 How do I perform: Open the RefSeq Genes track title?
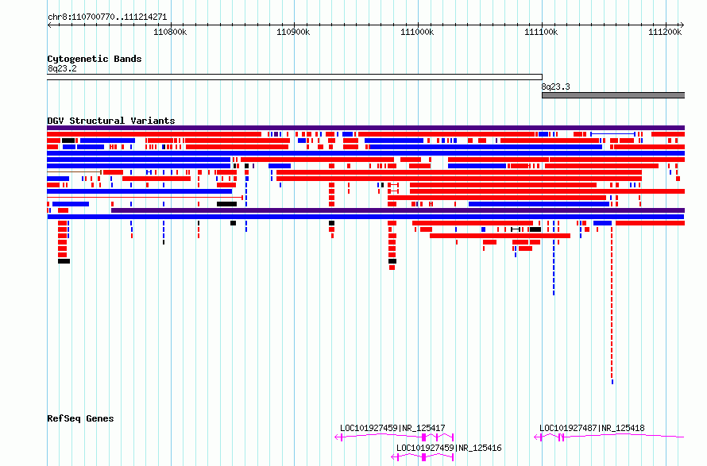(x=80, y=418)
